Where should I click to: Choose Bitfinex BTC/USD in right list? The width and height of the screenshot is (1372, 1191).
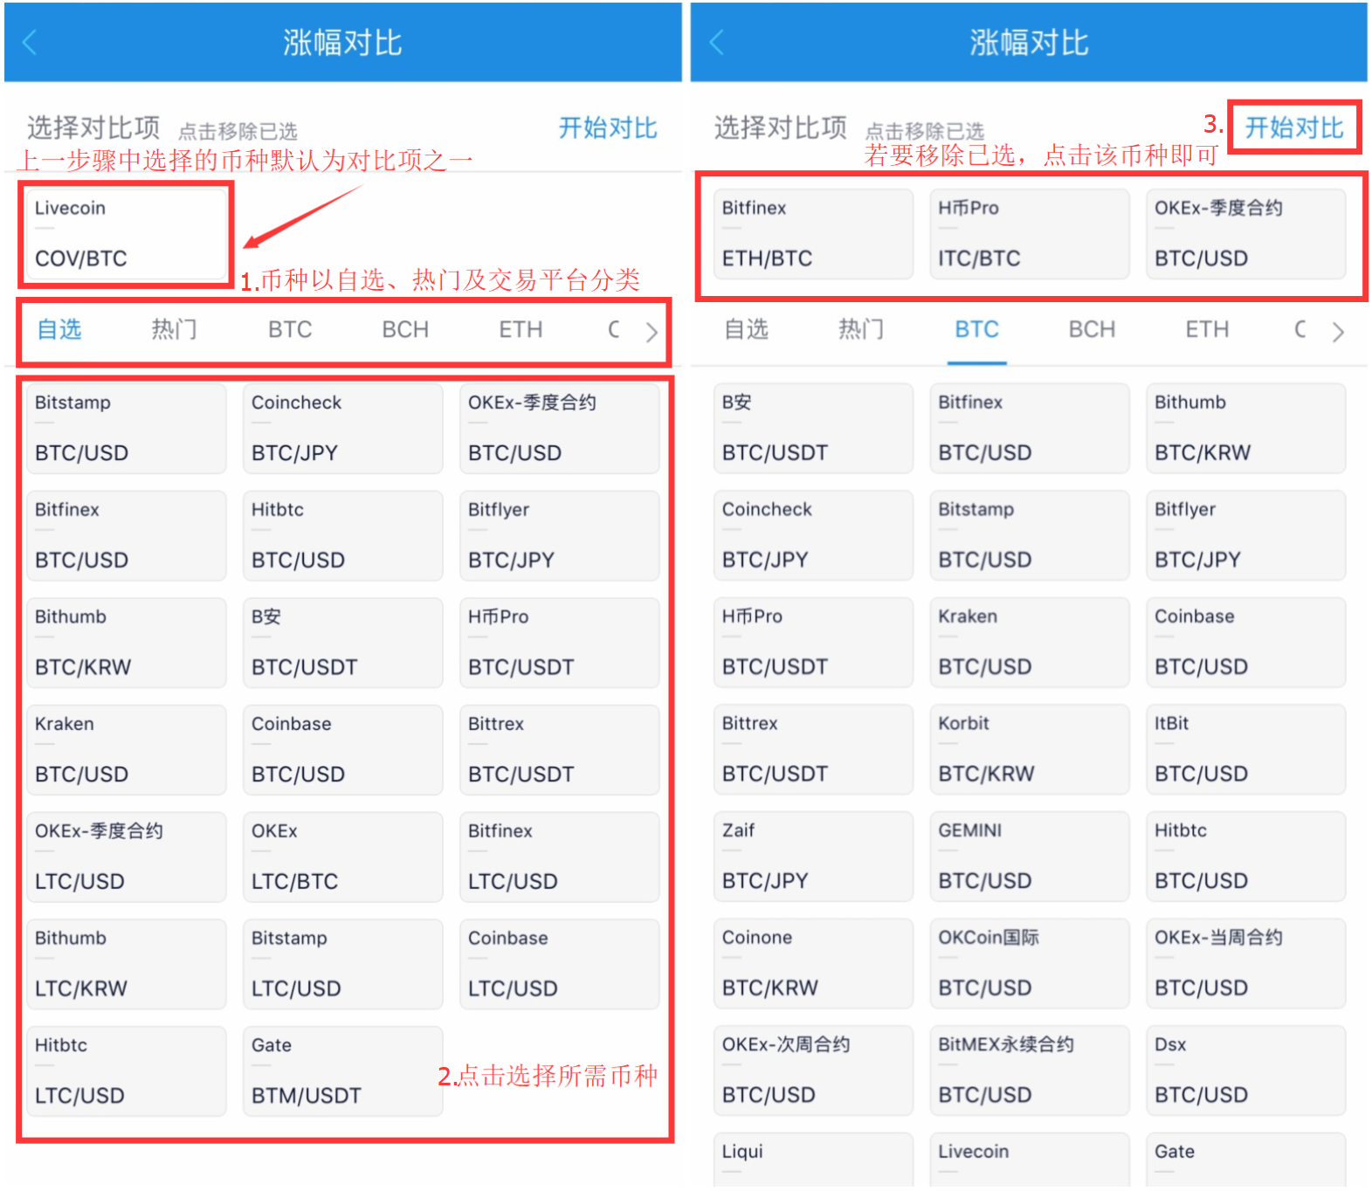[x=1030, y=429]
